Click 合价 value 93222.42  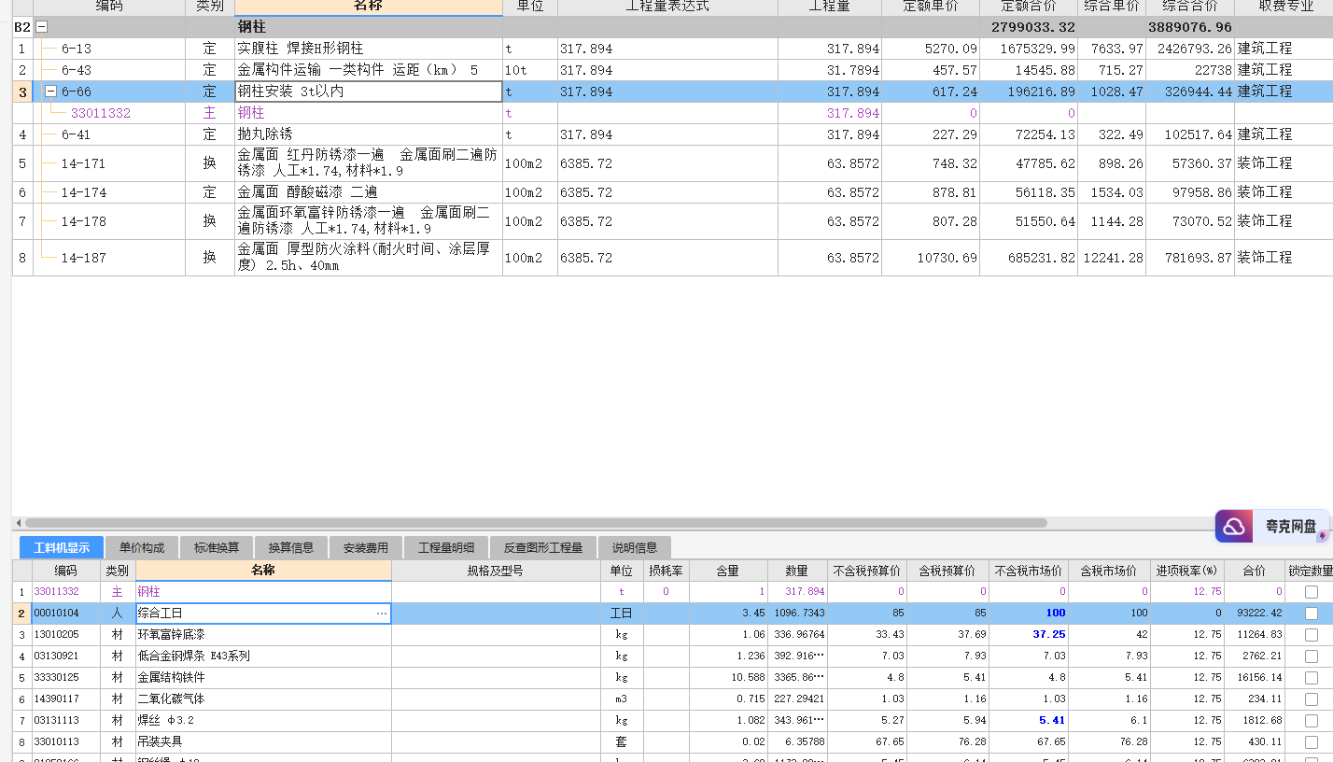click(x=1260, y=614)
